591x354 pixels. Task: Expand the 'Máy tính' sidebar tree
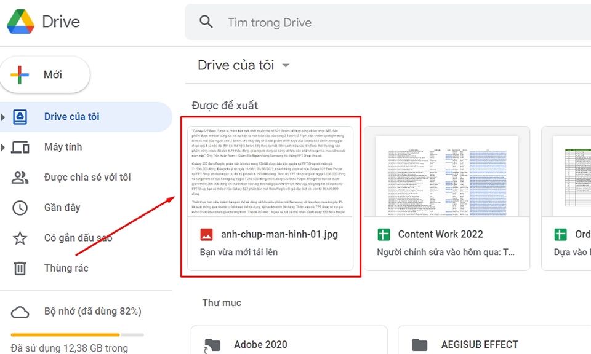click(x=3, y=147)
